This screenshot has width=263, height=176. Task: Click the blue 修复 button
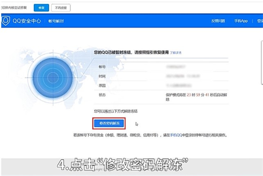(42, 8)
